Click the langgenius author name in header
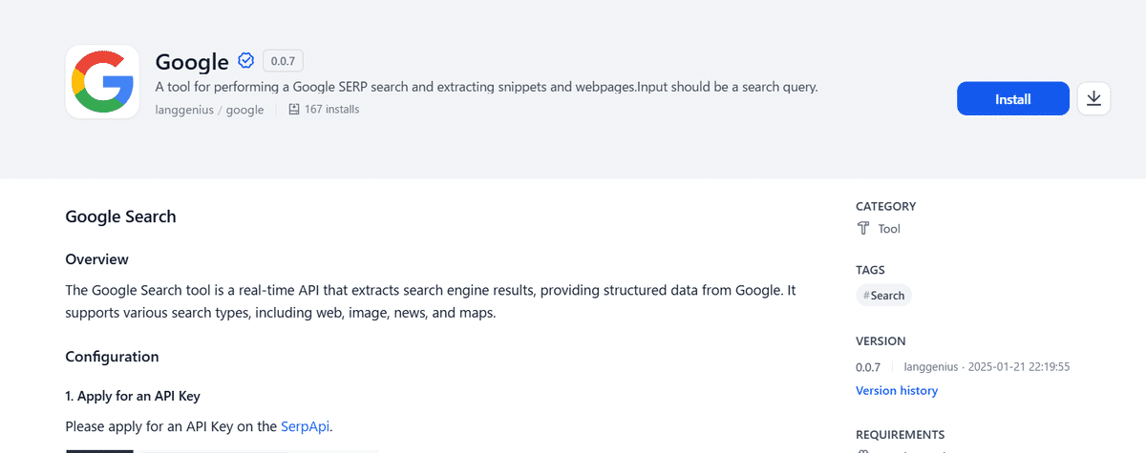Viewport: 1146px width, 453px height. pyautogui.click(x=184, y=110)
